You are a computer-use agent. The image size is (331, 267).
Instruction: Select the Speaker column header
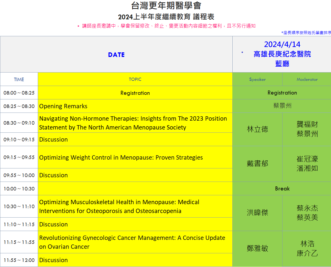pos(257,79)
